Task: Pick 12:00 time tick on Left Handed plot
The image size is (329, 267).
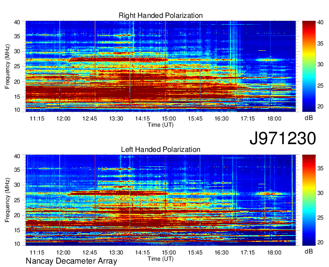Action: click(63, 252)
